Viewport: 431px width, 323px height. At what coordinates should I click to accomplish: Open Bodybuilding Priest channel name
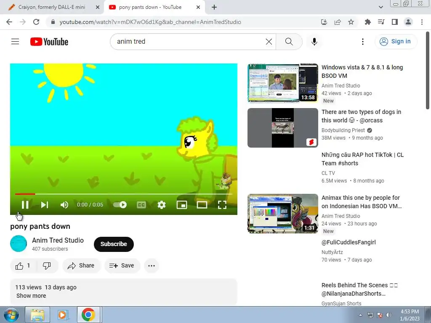coord(343,130)
